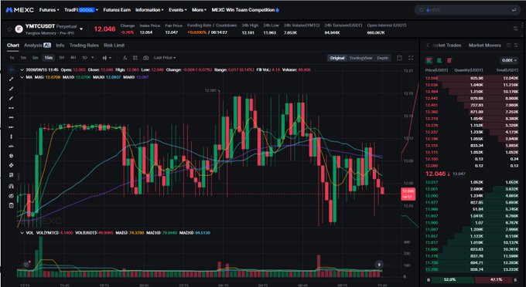Click the YMTCUSDT coin logo
This screenshot has height=287, width=526.
pos(19,29)
